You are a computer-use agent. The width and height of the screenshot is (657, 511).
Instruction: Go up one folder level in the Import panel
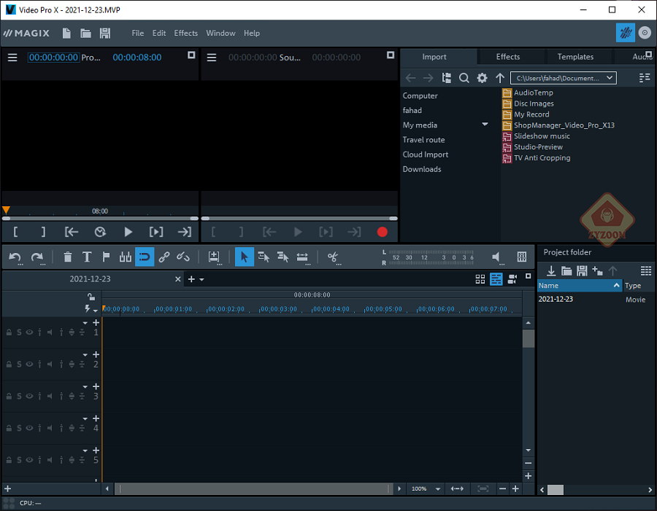(x=500, y=78)
